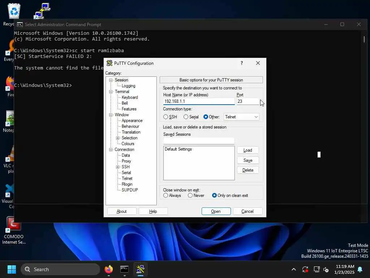Collapse the Terminal tree node

111,92
